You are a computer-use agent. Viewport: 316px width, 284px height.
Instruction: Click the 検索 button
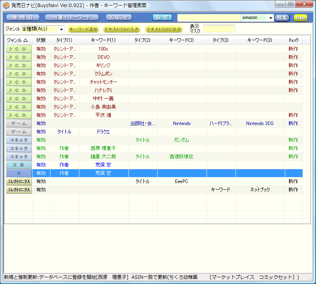tap(282, 18)
